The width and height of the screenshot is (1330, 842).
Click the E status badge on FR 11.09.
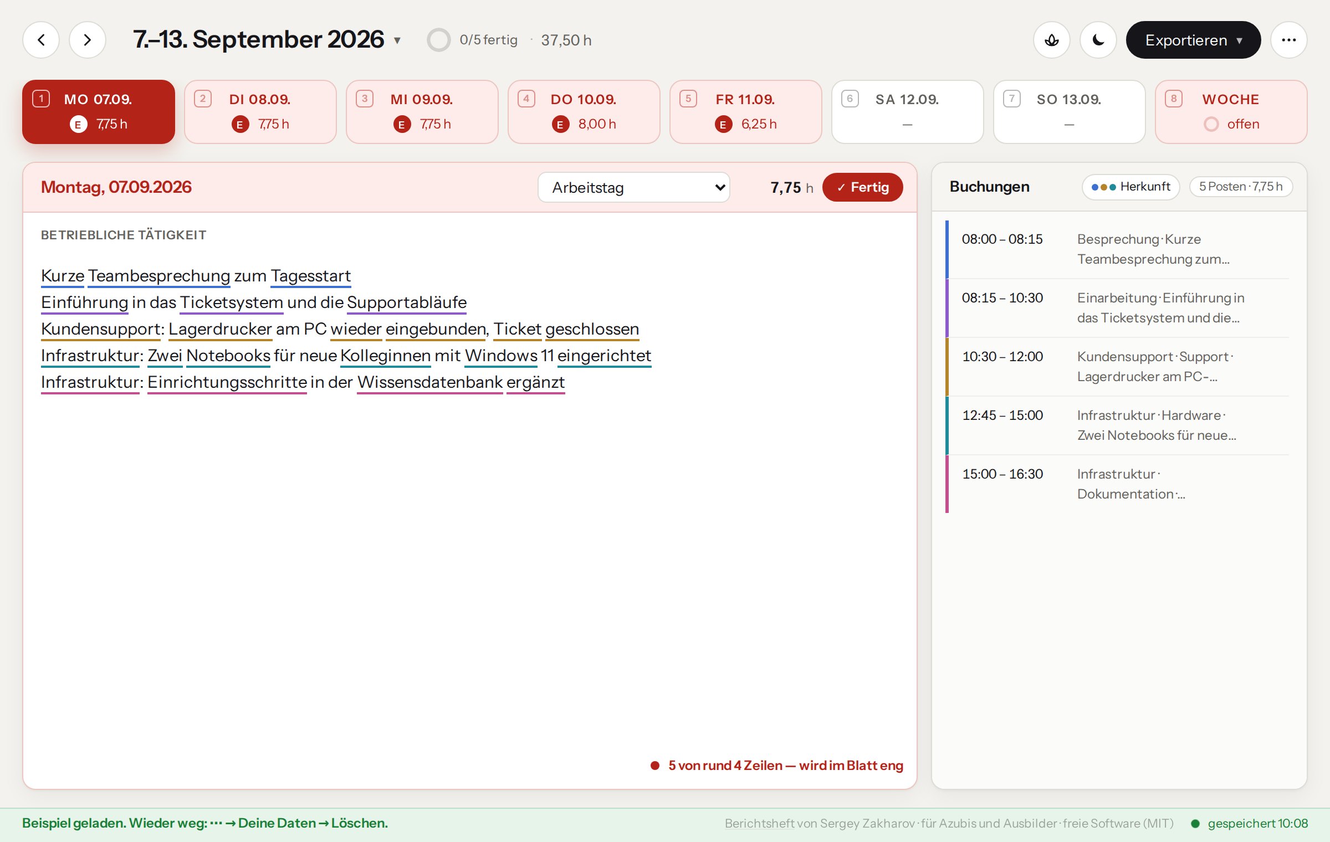[x=723, y=124]
